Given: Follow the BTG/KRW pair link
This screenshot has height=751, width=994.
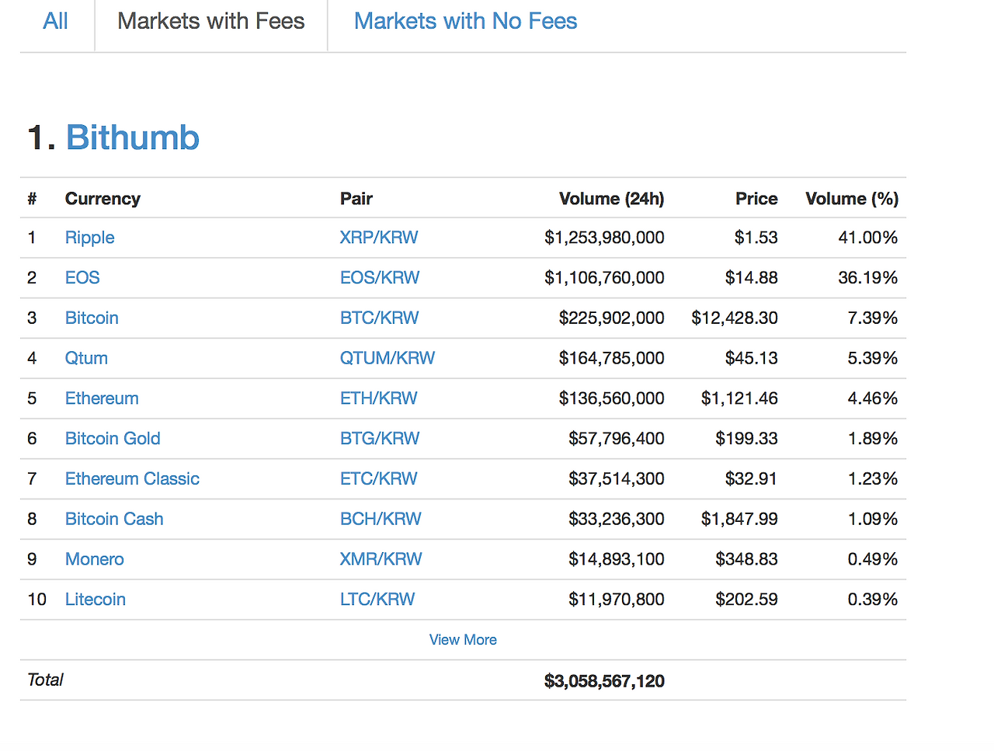Looking at the screenshot, I should (380, 439).
